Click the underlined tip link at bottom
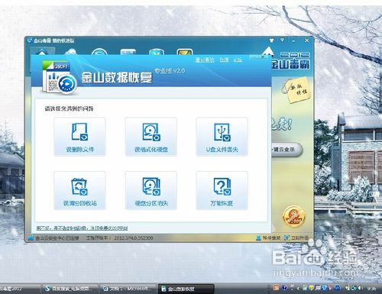Viewport: 382px width, 294px height. pos(82,228)
